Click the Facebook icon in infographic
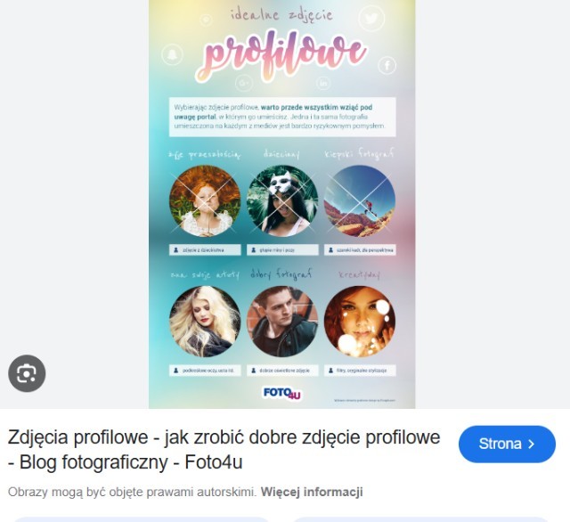The height and width of the screenshot is (522, 570). tap(387, 66)
